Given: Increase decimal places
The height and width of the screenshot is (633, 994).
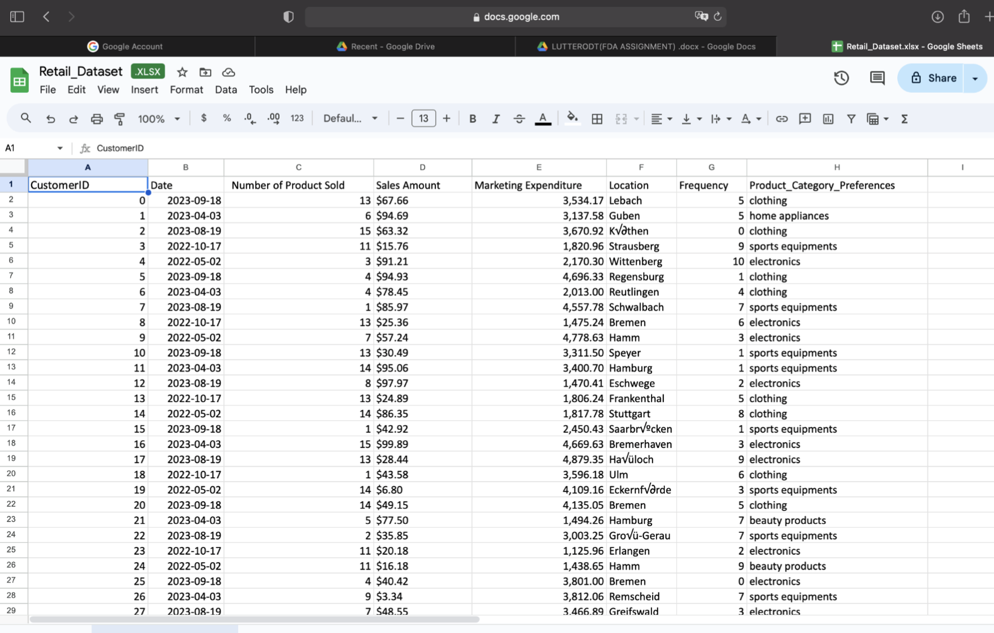Looking at the screenshot, I should (273, 118).
